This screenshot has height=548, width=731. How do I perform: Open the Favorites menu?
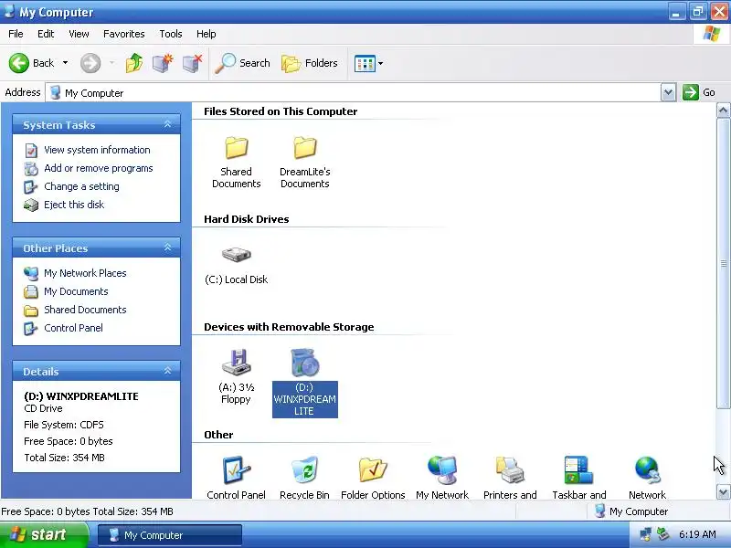124,34
